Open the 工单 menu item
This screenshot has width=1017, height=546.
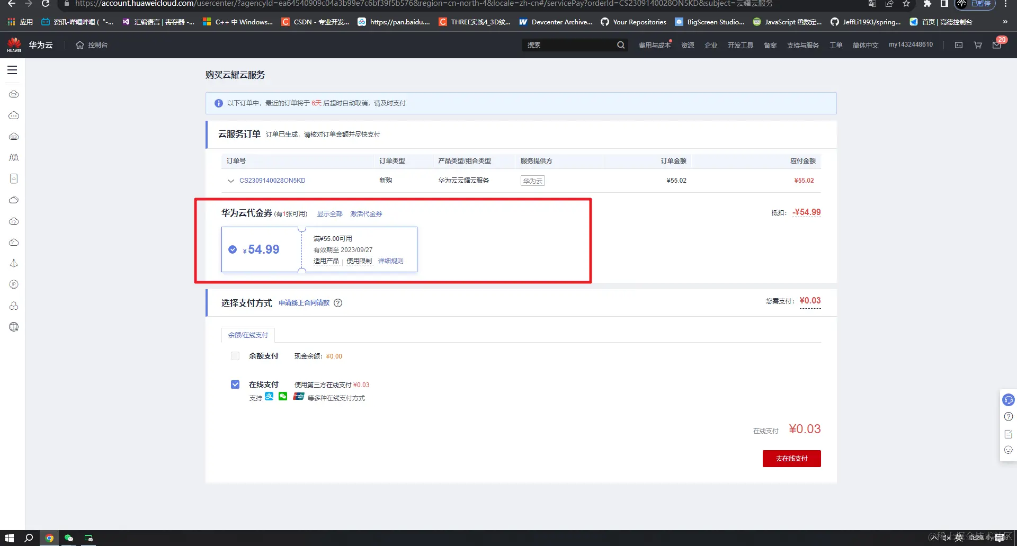pyautogui.click(x=836, y=45)
